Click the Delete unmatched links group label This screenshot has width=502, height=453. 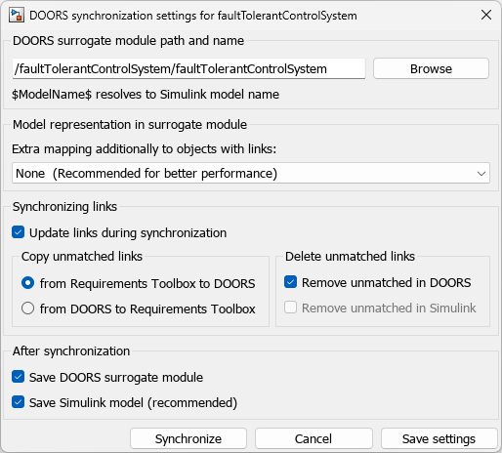pos(350,257)
